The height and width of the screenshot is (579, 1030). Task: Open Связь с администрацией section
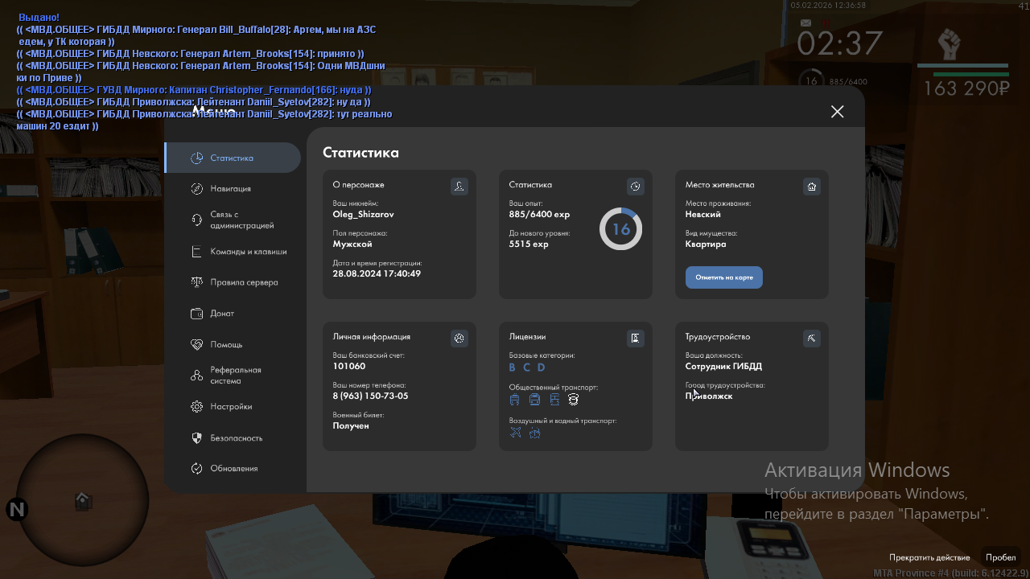(x=241, y=220)
